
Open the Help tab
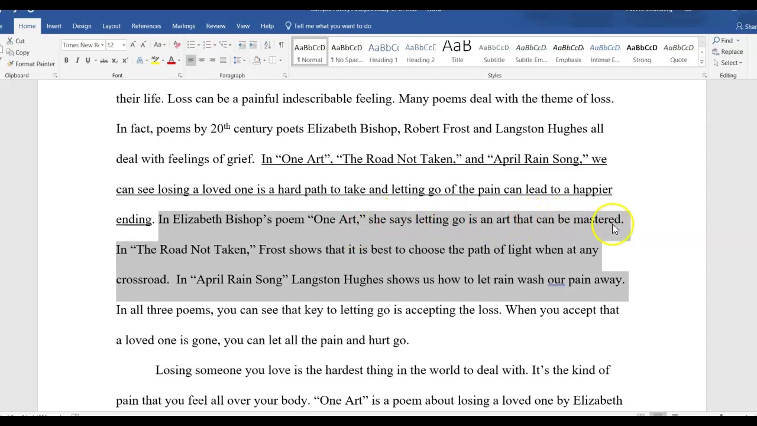(267, 26)
